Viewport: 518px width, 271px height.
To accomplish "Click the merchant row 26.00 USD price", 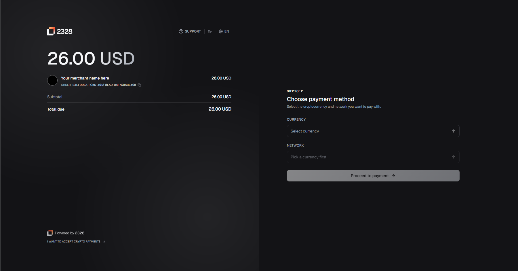I will 221,78.
